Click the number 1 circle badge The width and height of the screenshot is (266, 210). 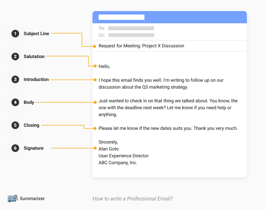coord(15,34)
